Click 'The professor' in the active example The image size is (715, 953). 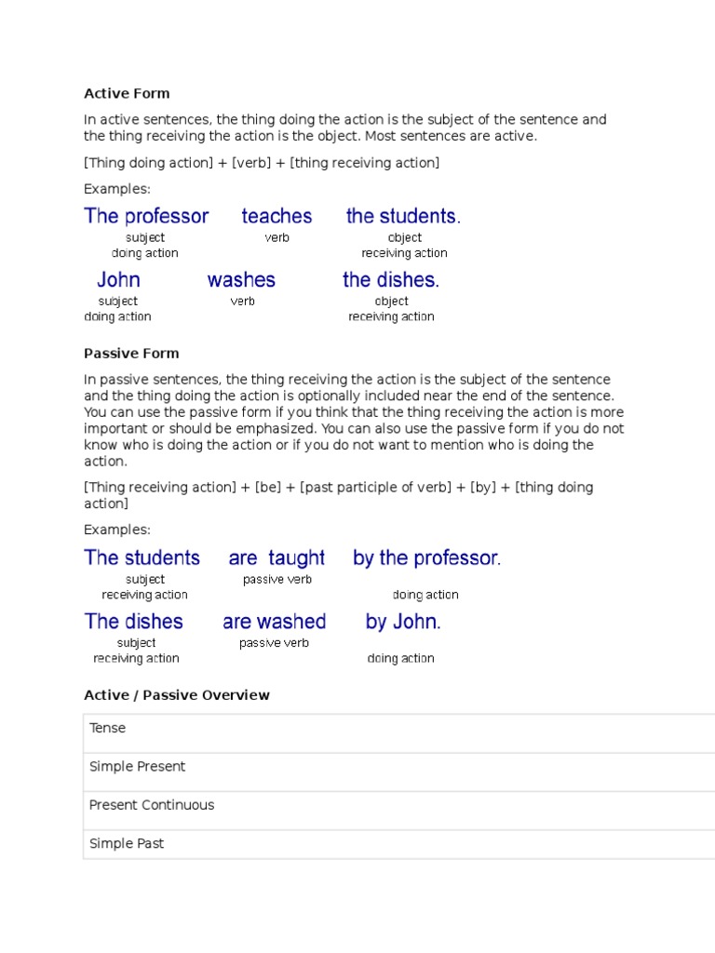(x=146, y=216)
